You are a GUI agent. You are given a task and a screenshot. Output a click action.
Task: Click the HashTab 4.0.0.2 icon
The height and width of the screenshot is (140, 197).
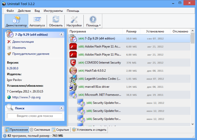click(73, 71)
